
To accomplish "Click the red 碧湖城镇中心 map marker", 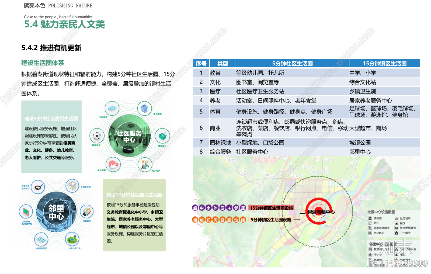I will click(319, 211).
